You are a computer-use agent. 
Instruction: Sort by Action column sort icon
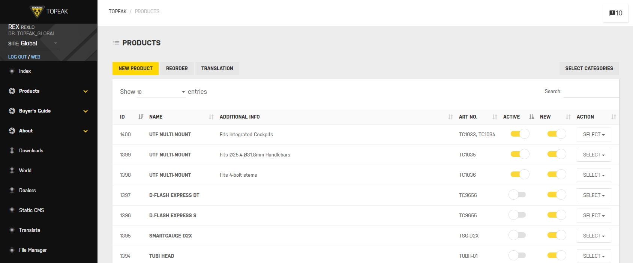[x=613, y=117]
